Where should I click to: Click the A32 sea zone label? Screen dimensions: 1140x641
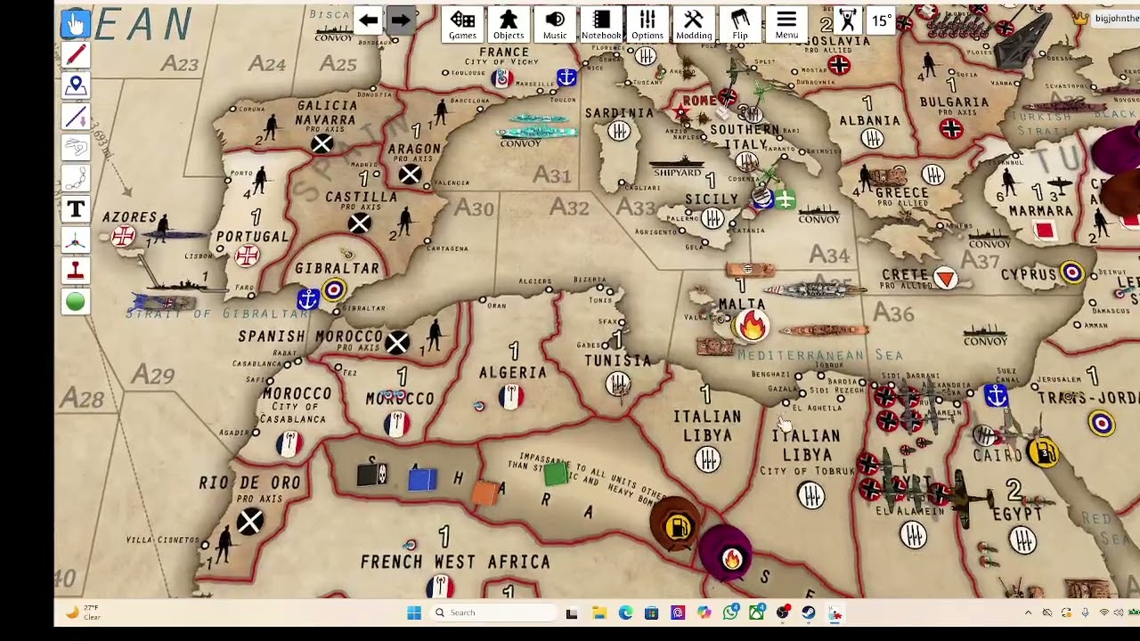coord(569,207)
